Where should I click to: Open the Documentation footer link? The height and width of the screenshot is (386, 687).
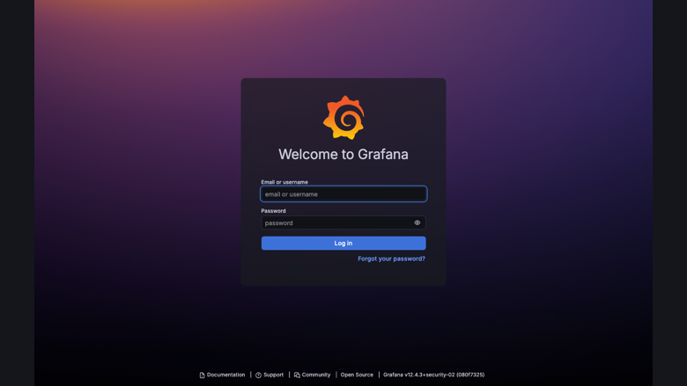pyautogui.click(x=222, y=375)
